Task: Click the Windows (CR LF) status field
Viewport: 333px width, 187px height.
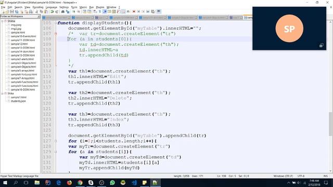Action: click(283, 176)
